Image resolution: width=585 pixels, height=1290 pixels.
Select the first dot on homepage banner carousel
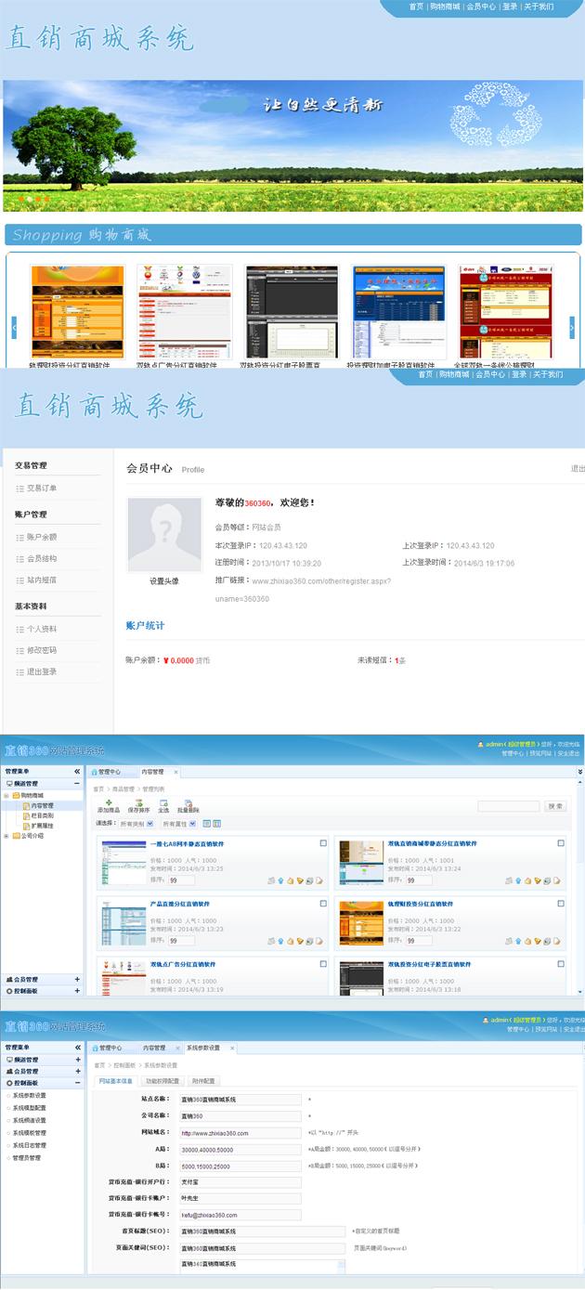click(19, 199)
